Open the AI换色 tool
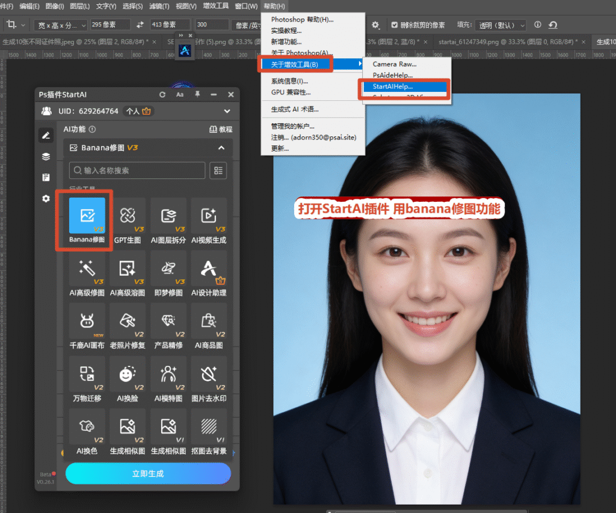Screen dimensions: 616x513 tap(87, 432)
